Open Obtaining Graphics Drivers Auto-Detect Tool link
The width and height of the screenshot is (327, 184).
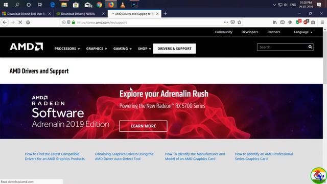[124, 156]
